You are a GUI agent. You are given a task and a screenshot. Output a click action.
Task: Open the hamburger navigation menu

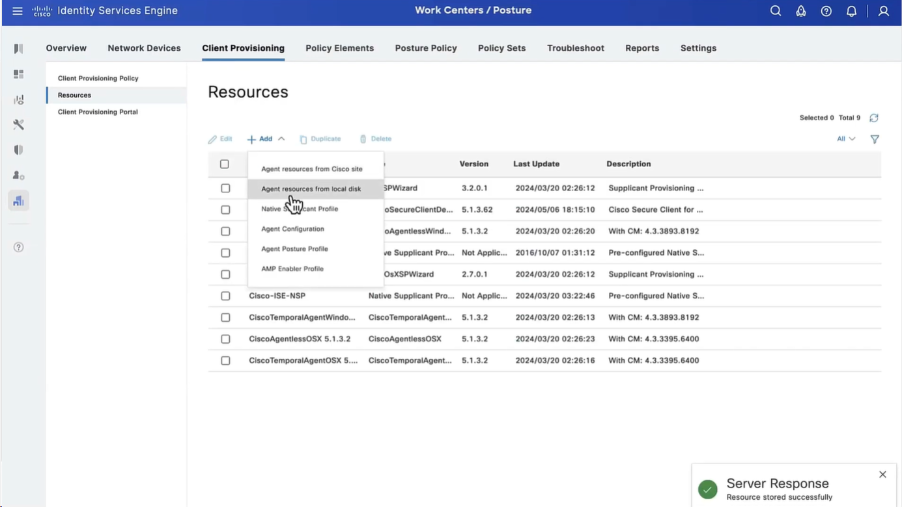pos(18,11)
